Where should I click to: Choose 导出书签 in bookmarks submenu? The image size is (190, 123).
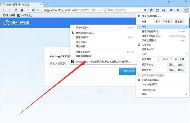103,46
